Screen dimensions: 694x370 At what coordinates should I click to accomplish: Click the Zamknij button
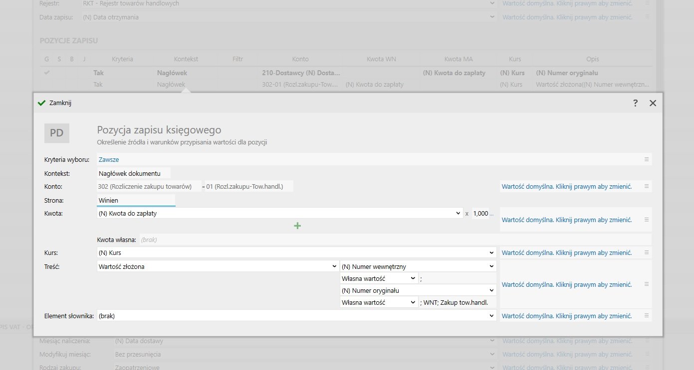[55, 103]
